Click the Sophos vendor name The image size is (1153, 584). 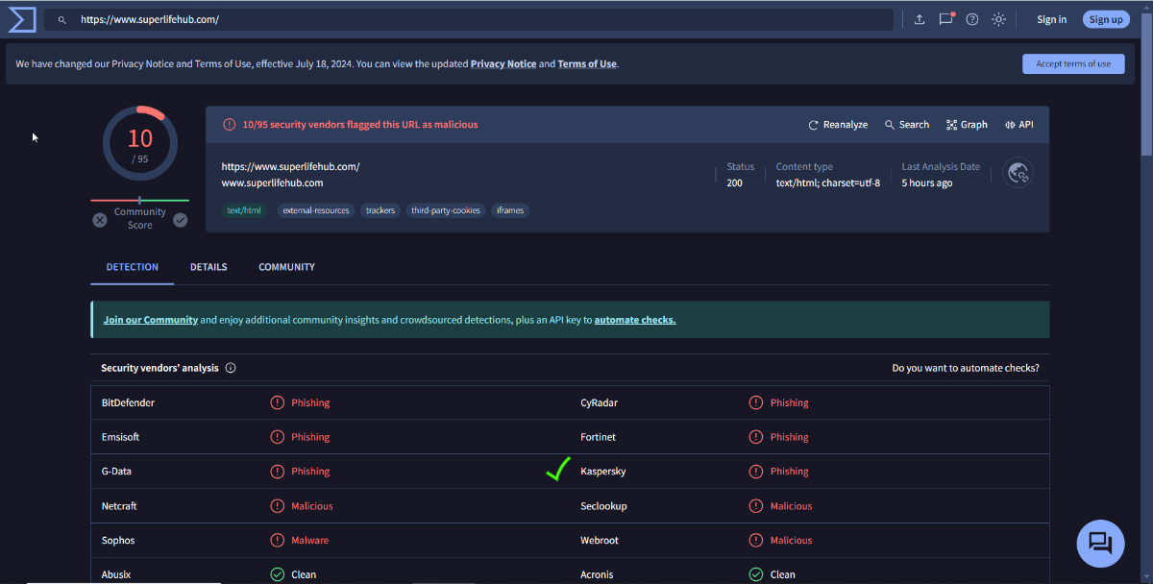coord(118,541)
